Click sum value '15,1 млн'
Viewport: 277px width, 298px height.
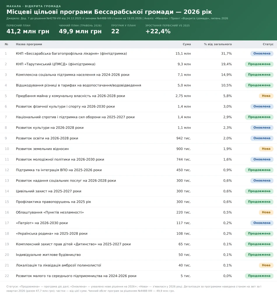click(183, 54)
